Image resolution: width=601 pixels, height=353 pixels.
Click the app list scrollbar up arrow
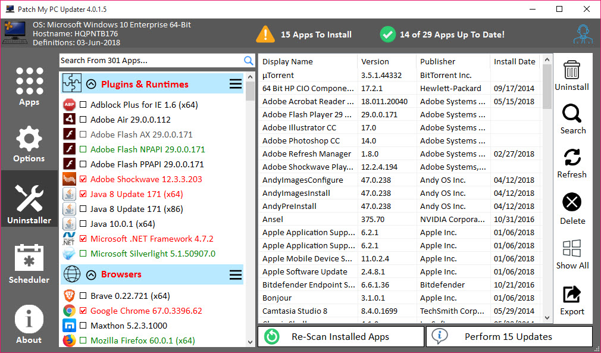pos(251,77)
